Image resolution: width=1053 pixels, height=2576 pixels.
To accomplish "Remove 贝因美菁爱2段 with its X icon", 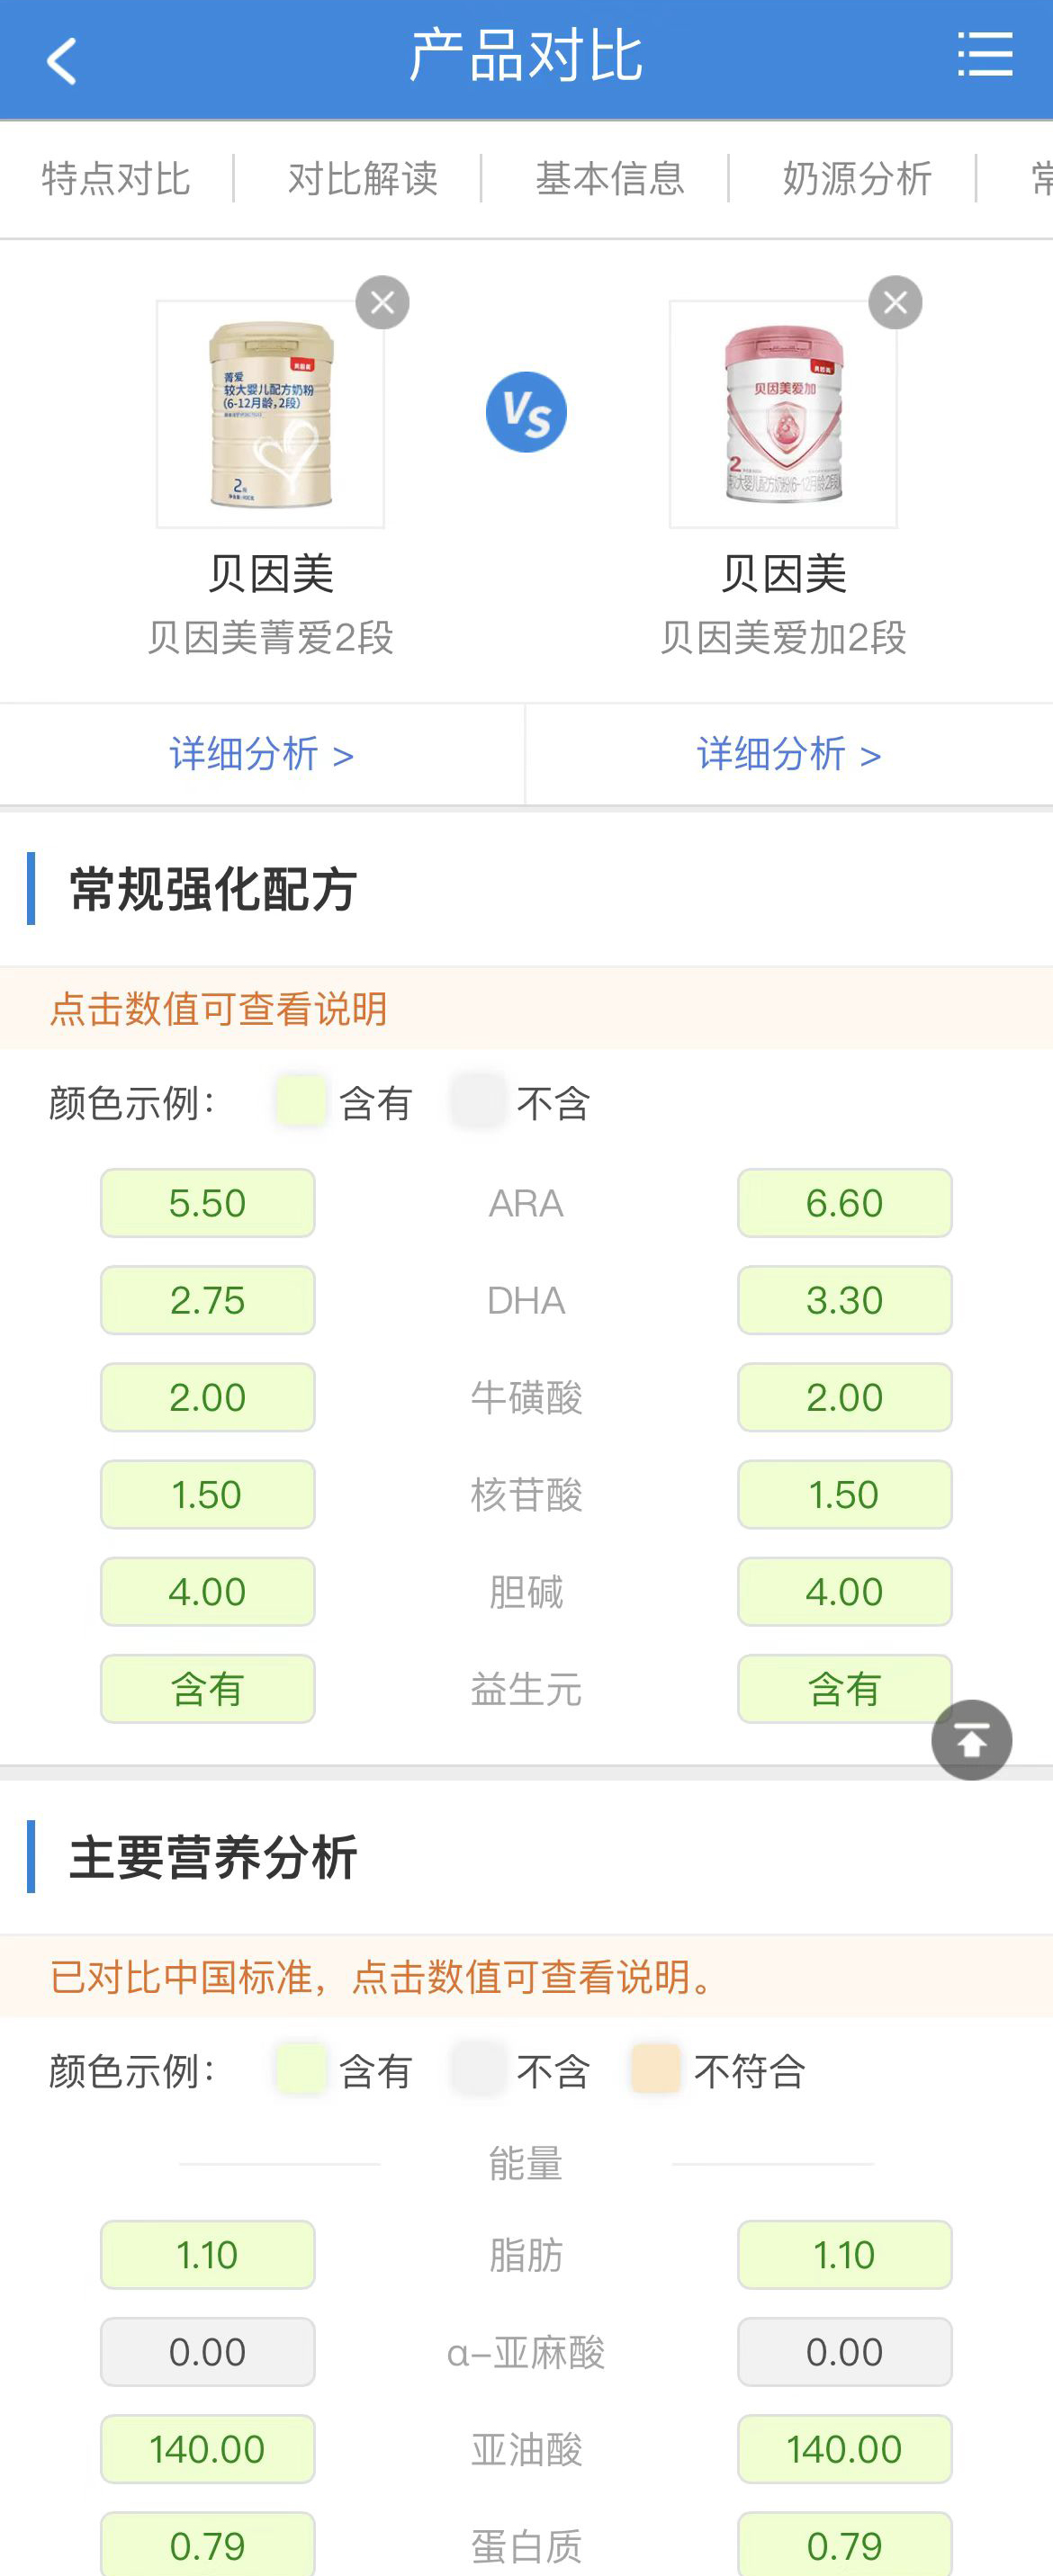I will [x=382, y=302].
